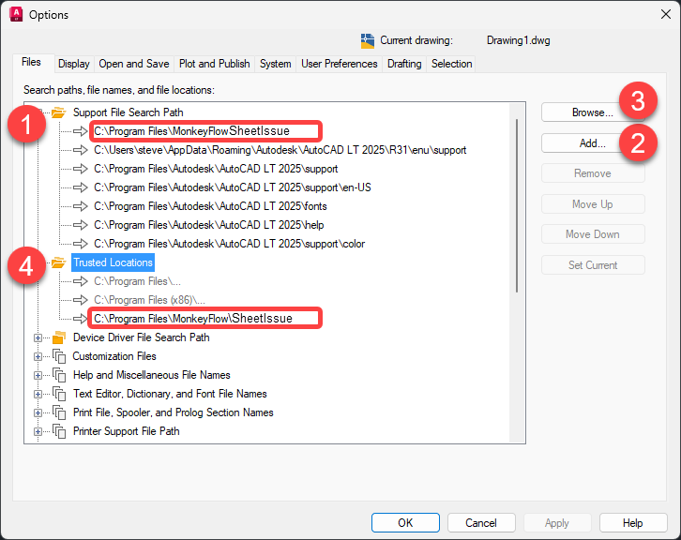Switch to the Display tab
Image resolution: width=681 pixels, height=540 pixels.
tap(73, 64)
